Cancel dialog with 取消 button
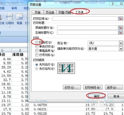124x115 pixels. [x=116, y=96]
